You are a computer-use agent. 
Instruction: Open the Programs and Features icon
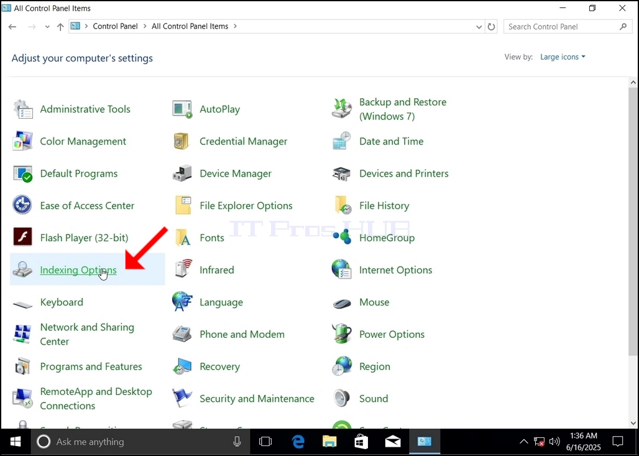point(22,366)
